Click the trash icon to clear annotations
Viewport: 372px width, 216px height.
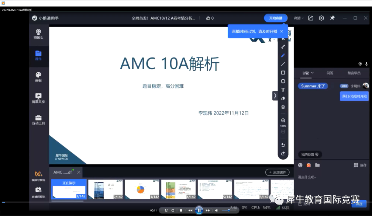[283, 107]
